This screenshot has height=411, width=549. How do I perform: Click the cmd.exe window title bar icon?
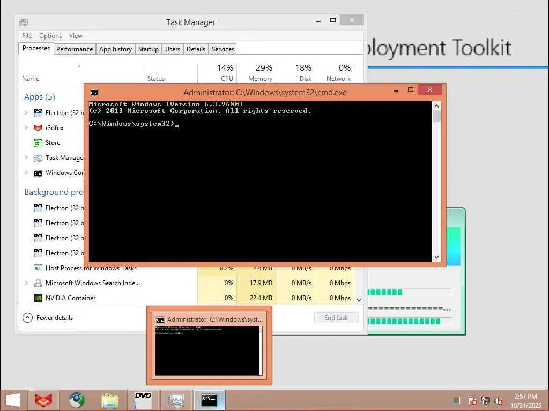(x=94, y=93)
